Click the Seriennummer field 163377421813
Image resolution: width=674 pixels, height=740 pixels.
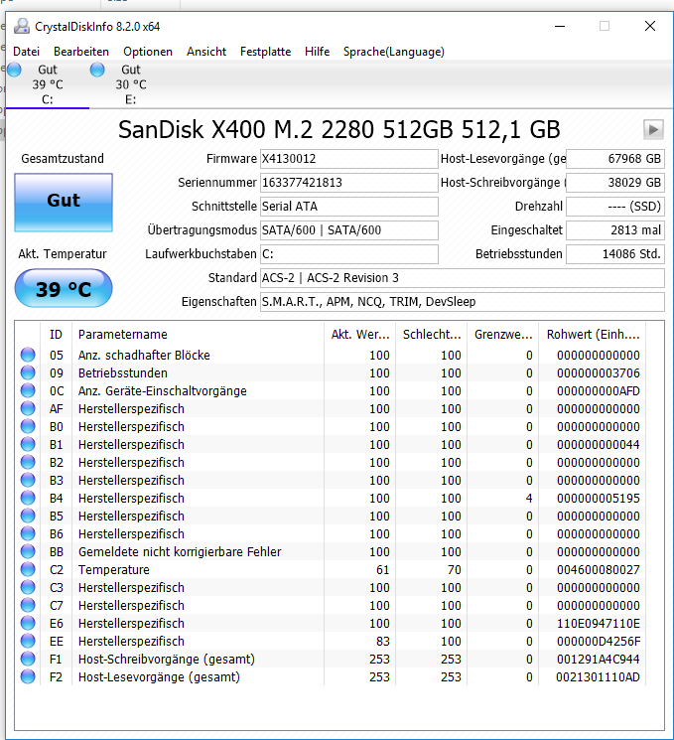(349, 183)
